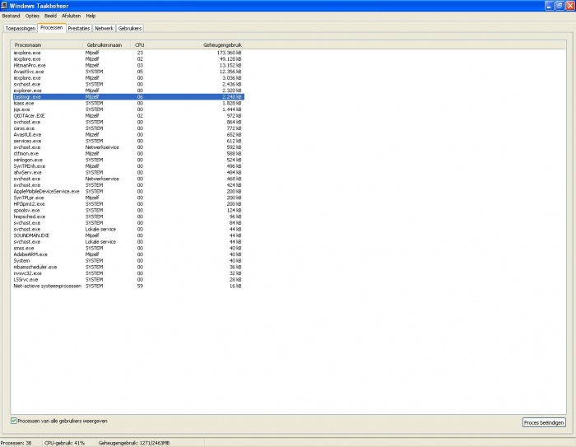Click the highlighted taskmgr.exe row
This screenshot has width=576, height=447.
click(x=128, y=96)
